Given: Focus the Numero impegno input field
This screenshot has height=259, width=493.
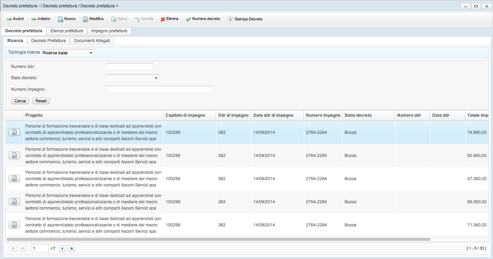Looking at the screenshot, I should coord(160,89).
